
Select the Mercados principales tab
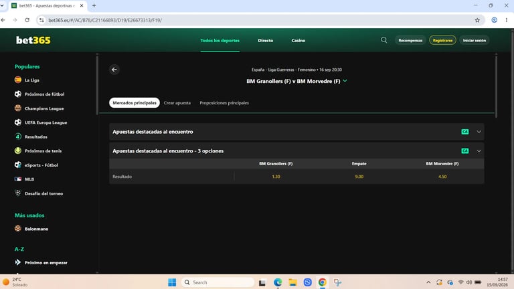[x=135, y=102]
